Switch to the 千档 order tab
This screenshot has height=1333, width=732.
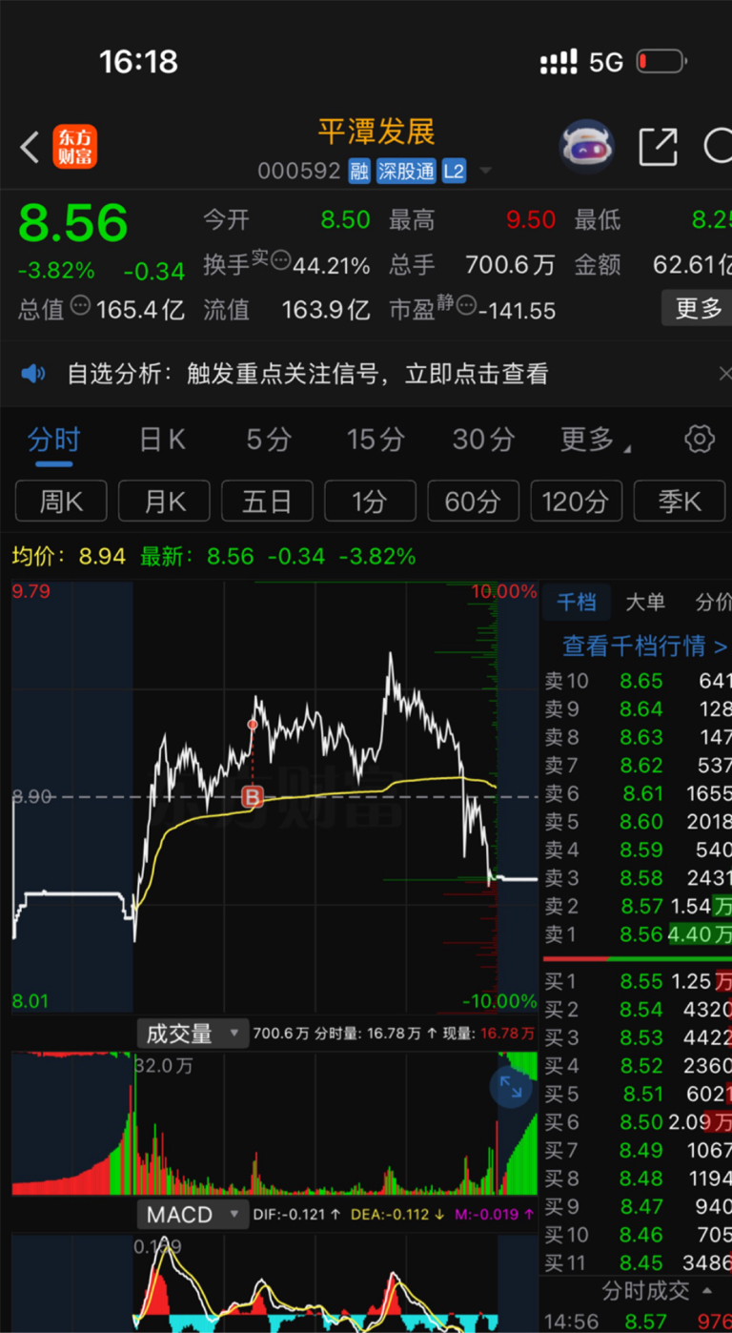[x=577, y=603]
